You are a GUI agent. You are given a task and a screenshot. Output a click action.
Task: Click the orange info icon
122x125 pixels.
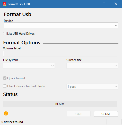[x=6, y=113]
